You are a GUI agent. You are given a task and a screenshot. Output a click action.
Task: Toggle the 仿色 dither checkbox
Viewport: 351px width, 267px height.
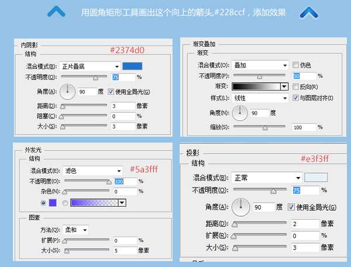(x=295, y=65)
